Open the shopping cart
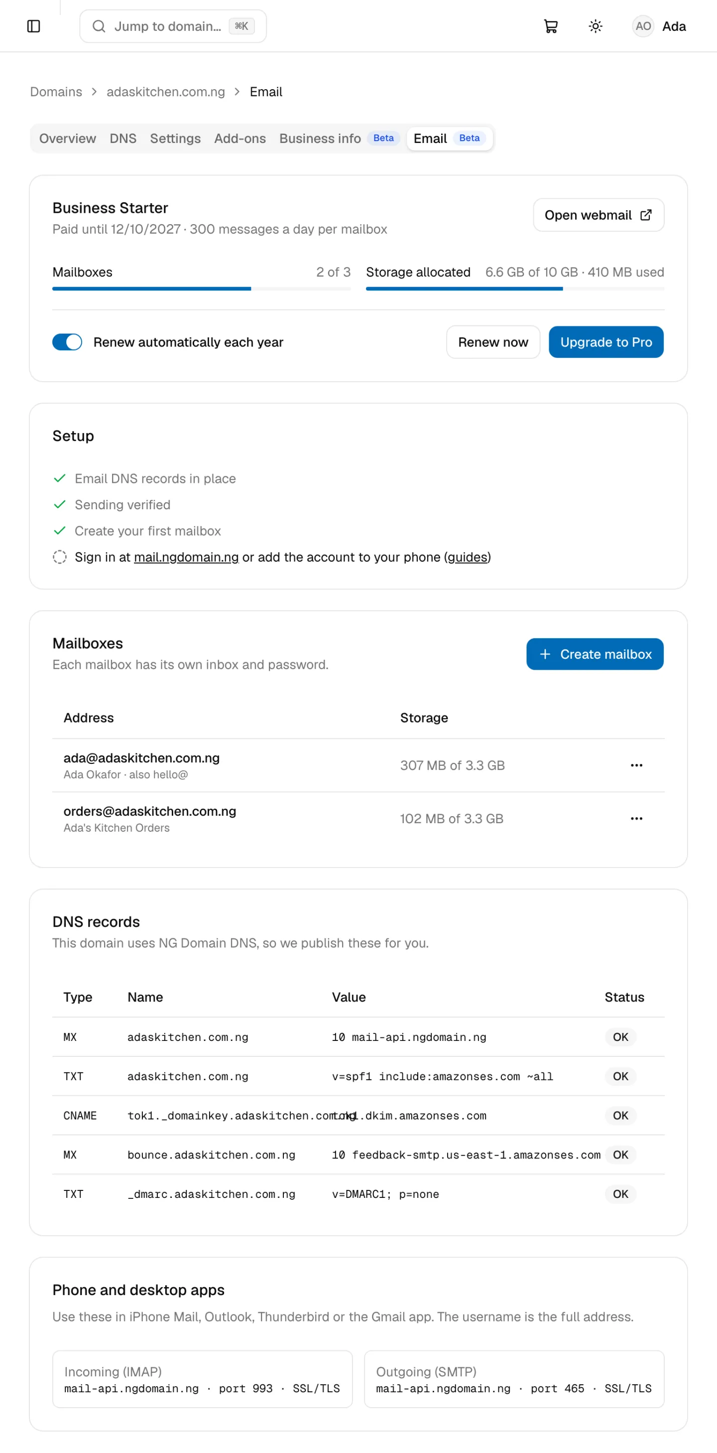This screenshot has height=1453, width=717. (x=551, y=26)
